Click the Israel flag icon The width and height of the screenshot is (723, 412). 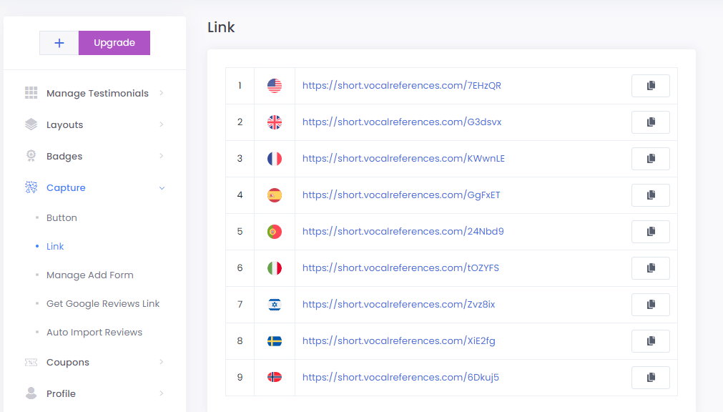(x=275, y=304)
